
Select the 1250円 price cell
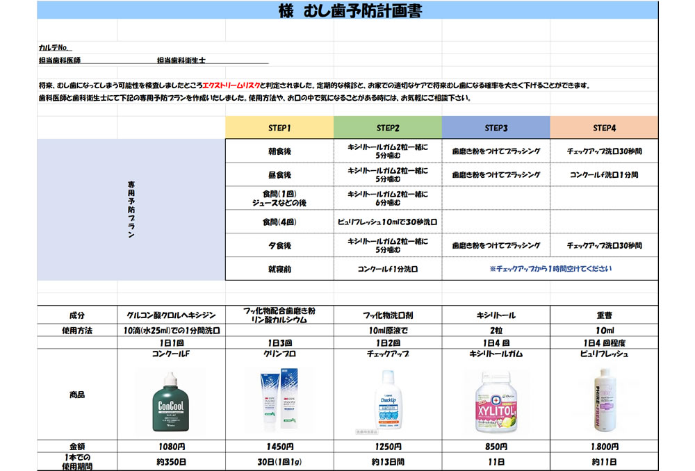click(388, 447)
